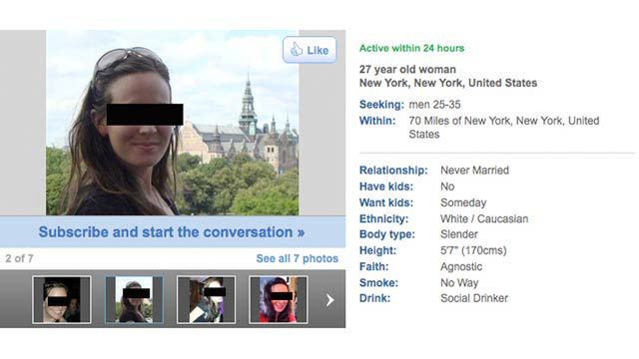Click the 'Within:' label
639x359 pixels.
tap(377, 121)
